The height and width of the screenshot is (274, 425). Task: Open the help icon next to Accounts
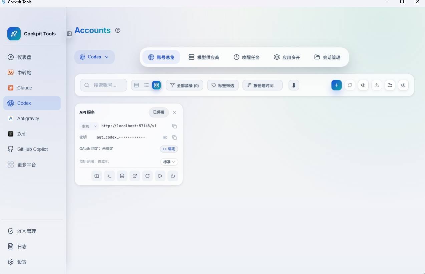(x=118, y=30)
